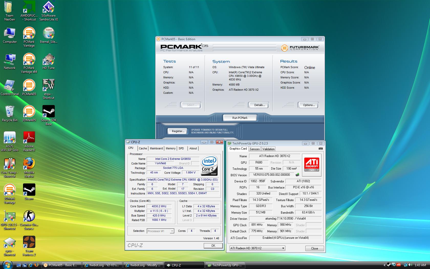Click ATI tray icon in system tray
Screen dimensions: 430x269
point(399,265)
